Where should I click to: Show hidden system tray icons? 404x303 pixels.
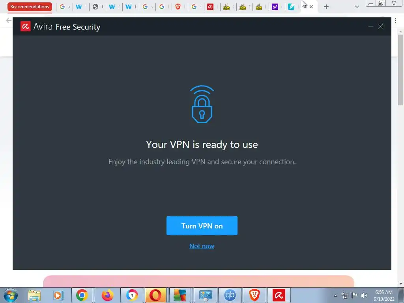pos(335,296)
